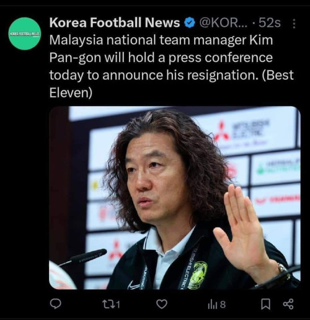The width and height of the screenshot is (310, 320).
Task: Open the three-dot more options menu
Action: (294, 24)
